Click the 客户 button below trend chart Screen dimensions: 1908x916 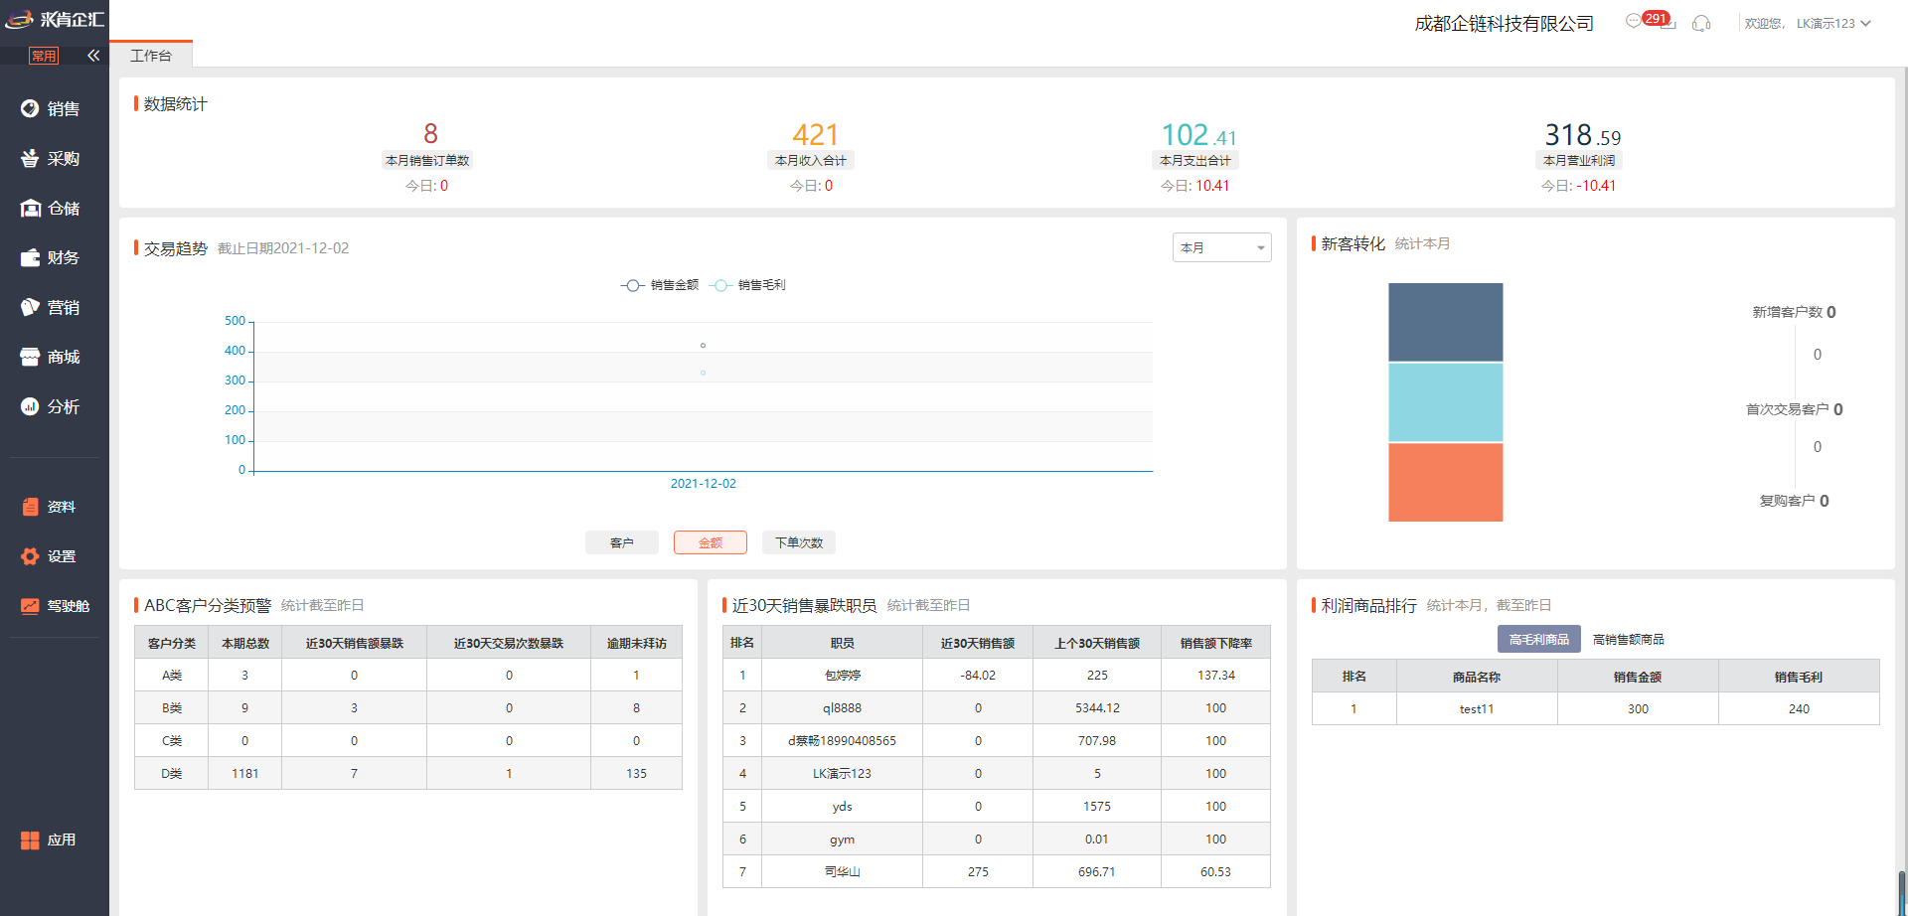[x=621, y=542]
